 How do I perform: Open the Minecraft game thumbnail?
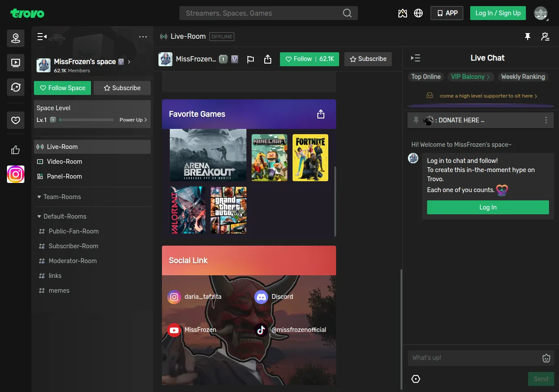click(269, 158)
